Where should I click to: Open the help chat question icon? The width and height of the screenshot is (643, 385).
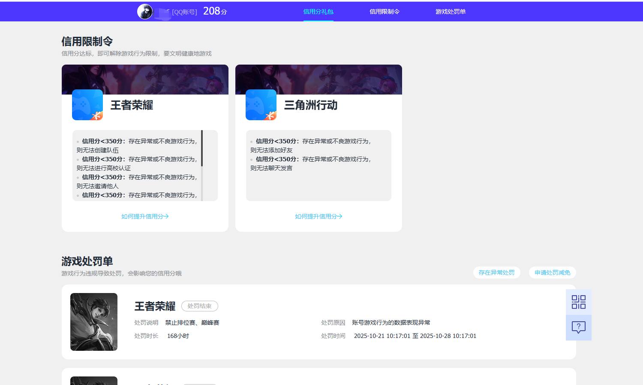[578, 328]
